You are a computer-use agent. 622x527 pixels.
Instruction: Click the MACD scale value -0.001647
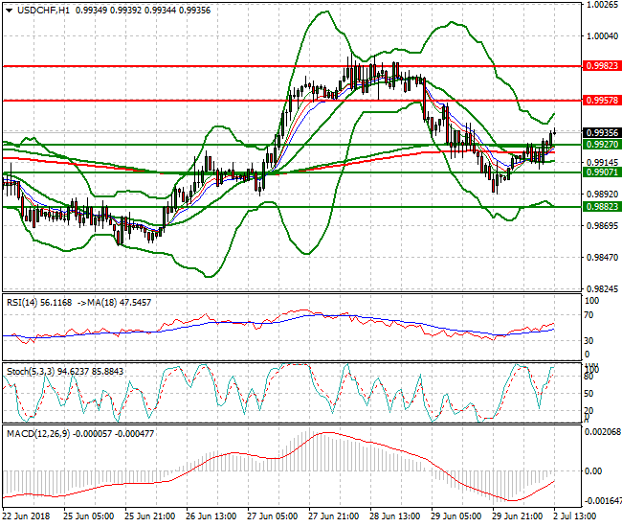(603, 500)
